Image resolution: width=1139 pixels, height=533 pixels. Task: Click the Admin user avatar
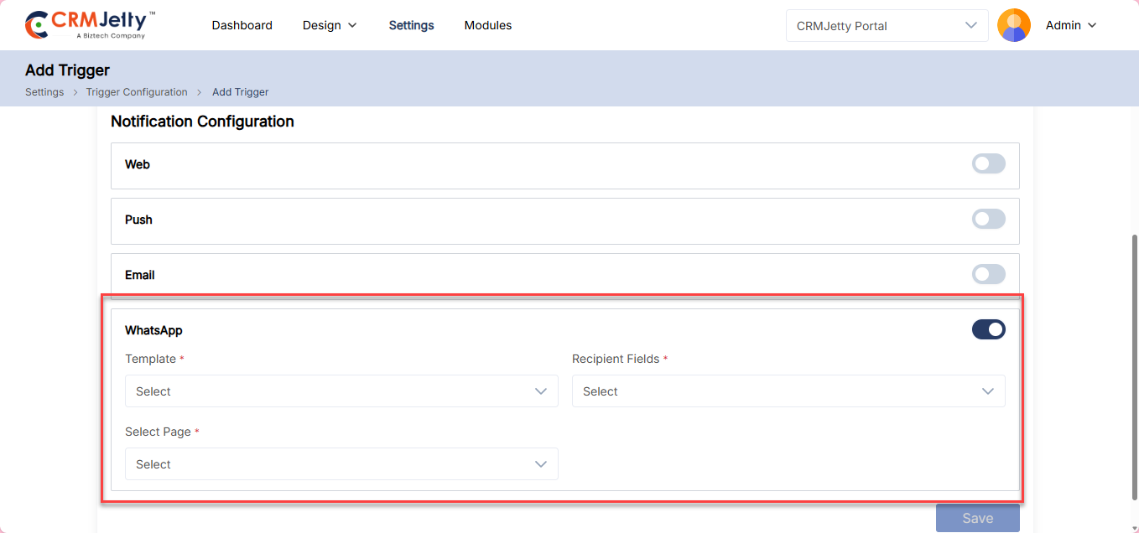tap(1013, 25)
